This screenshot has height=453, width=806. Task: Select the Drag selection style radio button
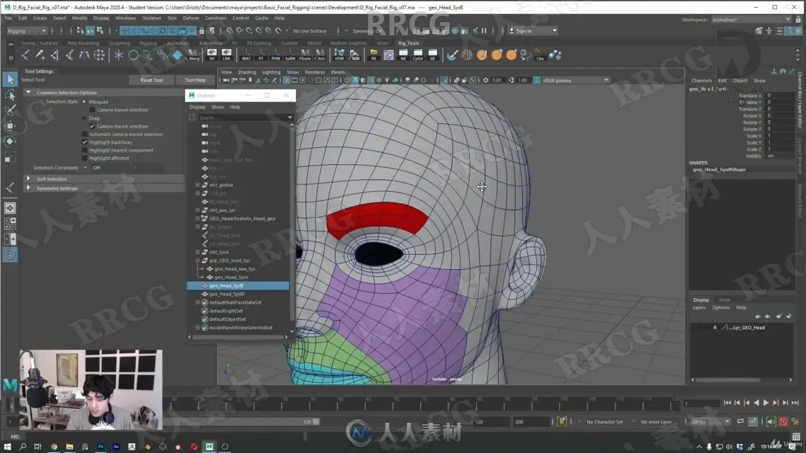click(x=85, y=118)
